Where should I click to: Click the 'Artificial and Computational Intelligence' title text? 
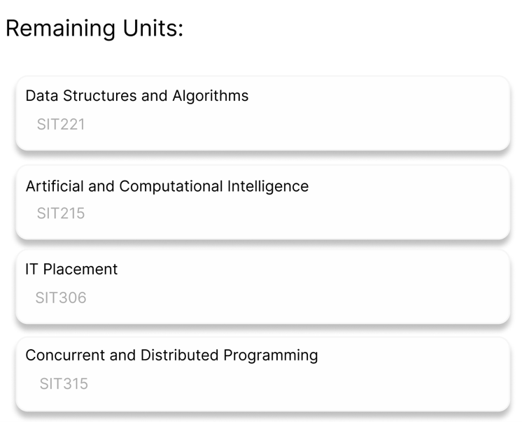pos(167,186)
